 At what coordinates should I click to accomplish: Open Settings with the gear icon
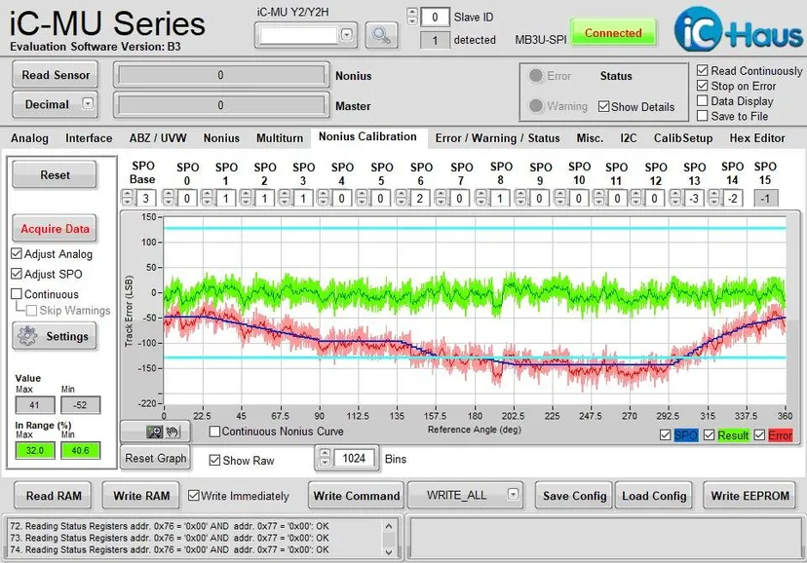tap(55, 336)
